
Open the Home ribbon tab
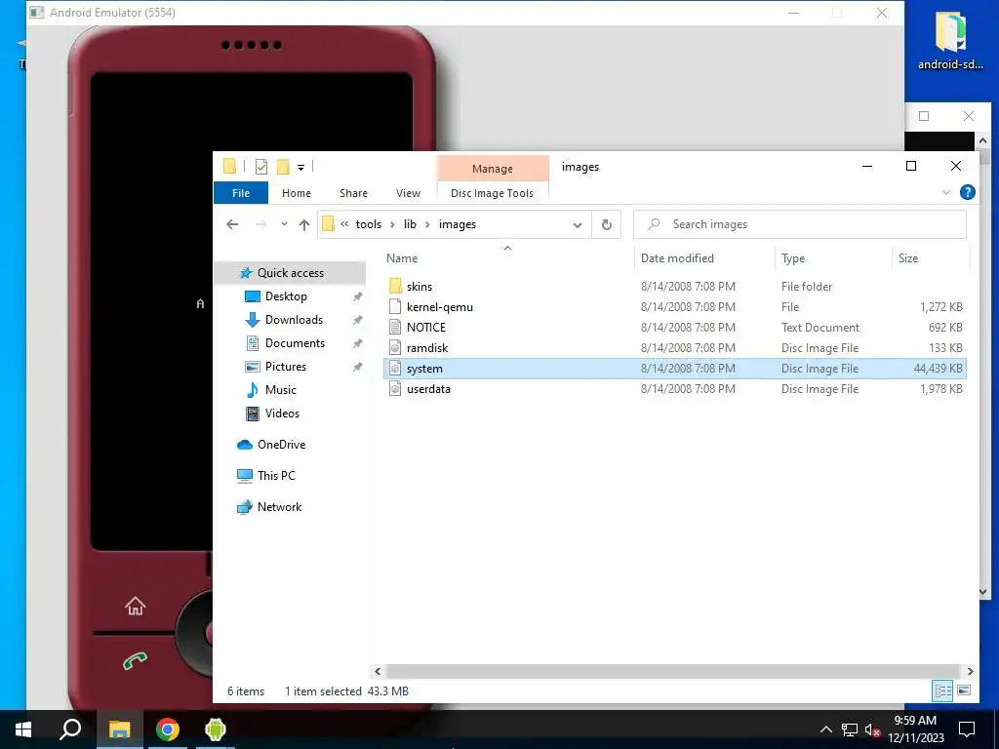coord(297,193)
